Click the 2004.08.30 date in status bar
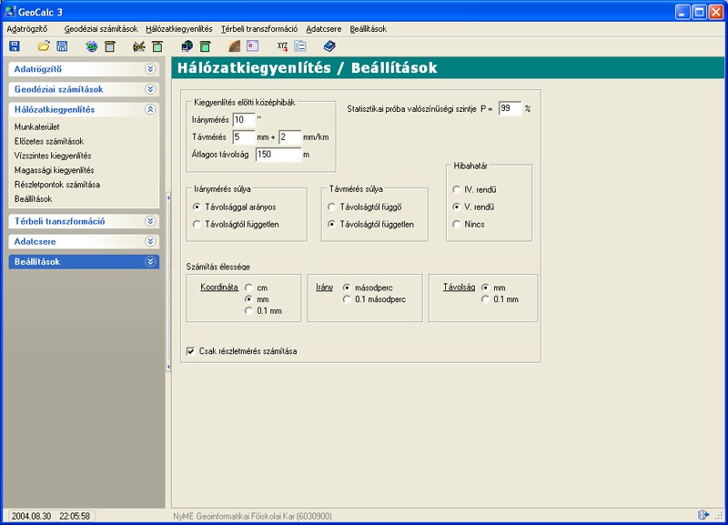728x525 pixels. (31, 516)
